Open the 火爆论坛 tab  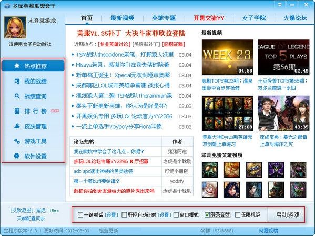[x=295, y=18]
